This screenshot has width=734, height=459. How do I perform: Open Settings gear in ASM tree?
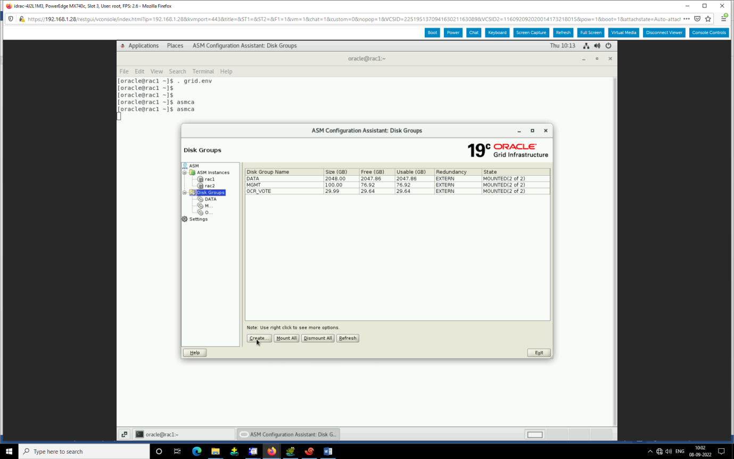tap(185, 219)
